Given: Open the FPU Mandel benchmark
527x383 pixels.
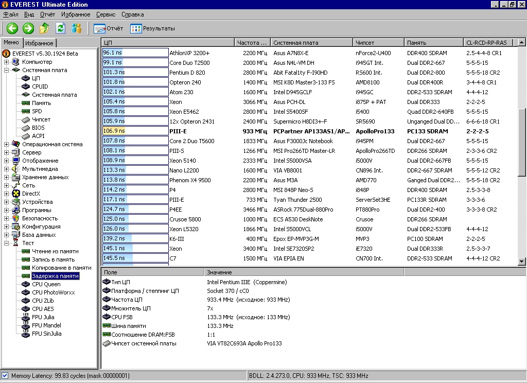Looking at the screenshot, I should (x=46, y=325).
